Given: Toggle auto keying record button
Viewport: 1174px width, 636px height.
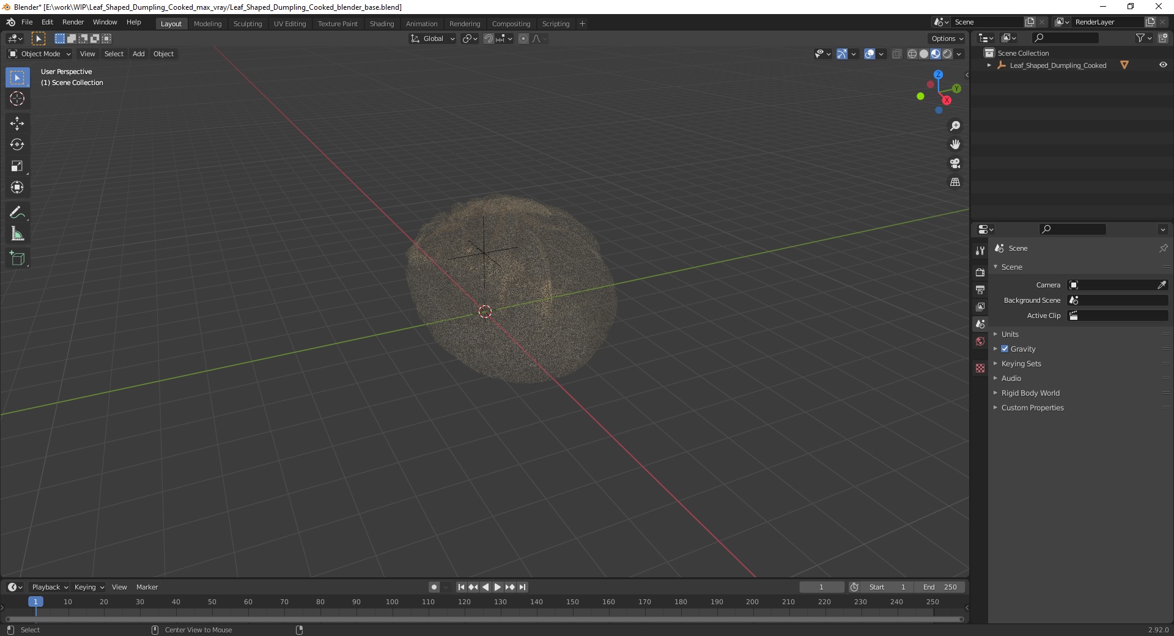Looking at the screenshot, I should [x=434, y=587].
